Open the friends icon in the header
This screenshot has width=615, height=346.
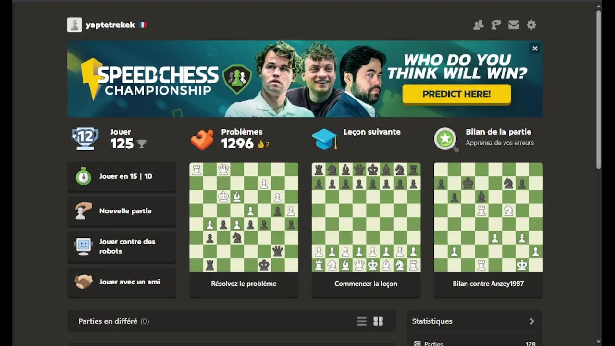click(x=478, y=25)
